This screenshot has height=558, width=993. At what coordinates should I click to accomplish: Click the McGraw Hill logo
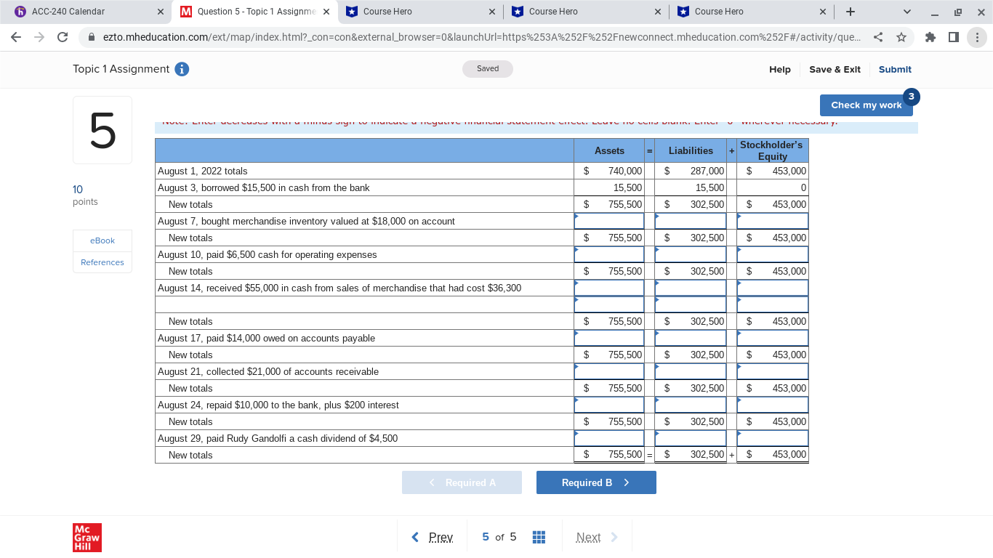click(x=87, y=538)
